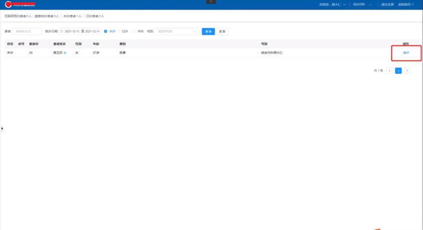Go to the previous page arrow

pos(389,71)
